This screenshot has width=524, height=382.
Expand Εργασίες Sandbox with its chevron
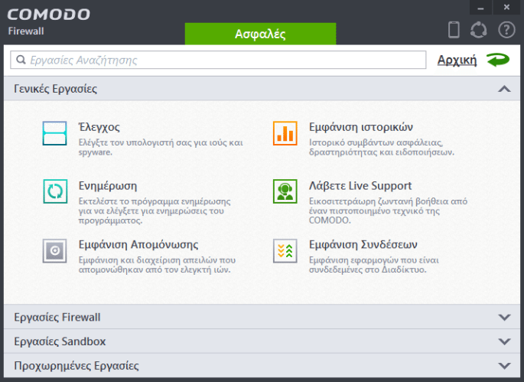point(504,341)
